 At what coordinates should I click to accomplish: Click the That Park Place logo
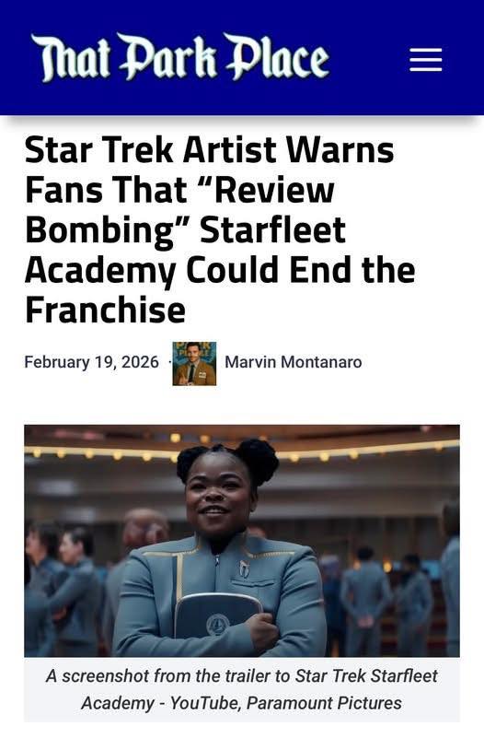pyautogui.click(x=179, y=57)
